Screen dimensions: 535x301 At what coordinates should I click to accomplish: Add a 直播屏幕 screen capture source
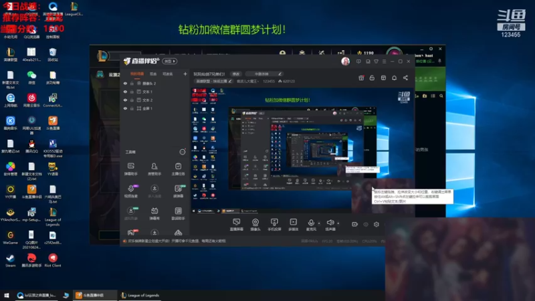237,225
